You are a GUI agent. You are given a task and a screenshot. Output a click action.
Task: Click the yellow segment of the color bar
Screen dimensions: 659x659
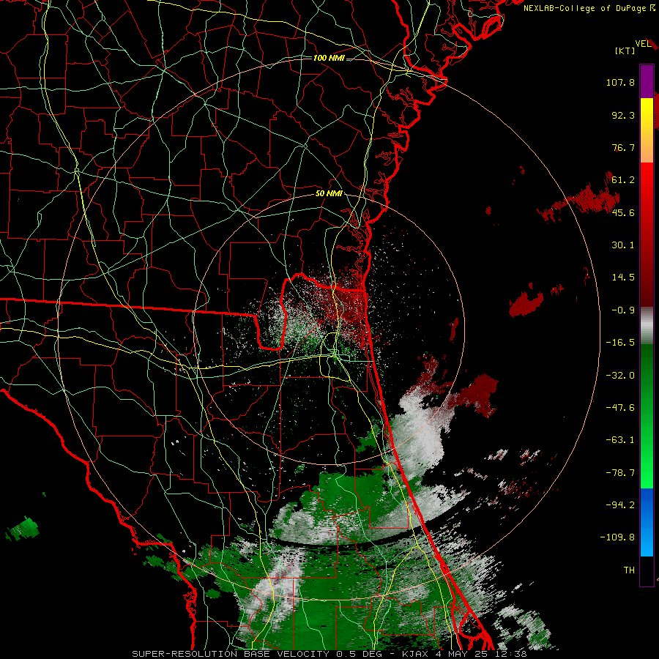pyautogui.click(x=647, y=130)
